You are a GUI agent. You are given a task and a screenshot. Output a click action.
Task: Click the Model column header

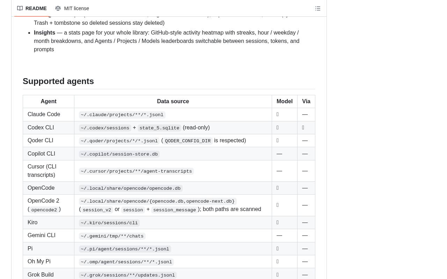(x=285, y=101)
